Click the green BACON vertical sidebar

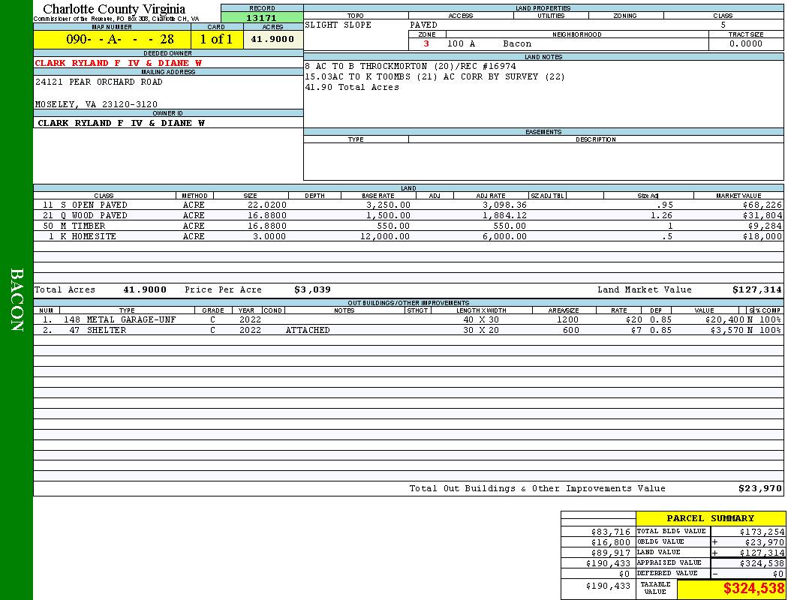coord(17,300)
